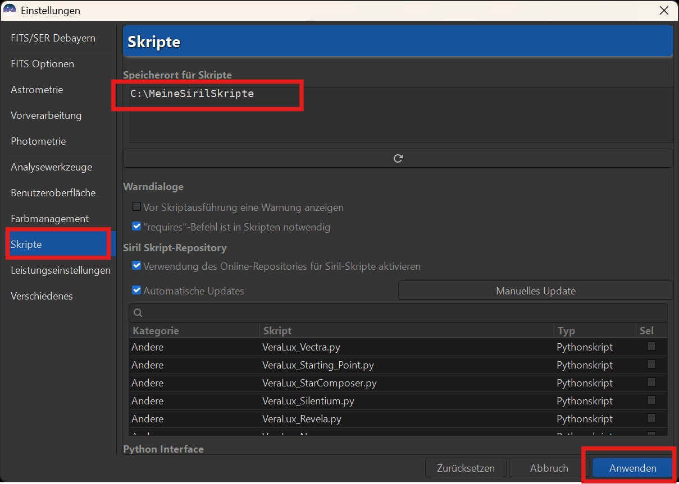Open the FITS/SER Debayern settings page
The height and width of the screenshot is (484, 679).
(x=53, y=38)
